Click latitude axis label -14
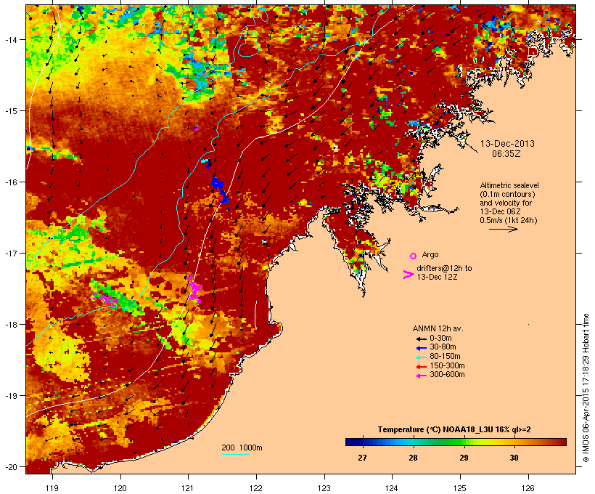This screenshot has height=494, width=595. (10, 39)
